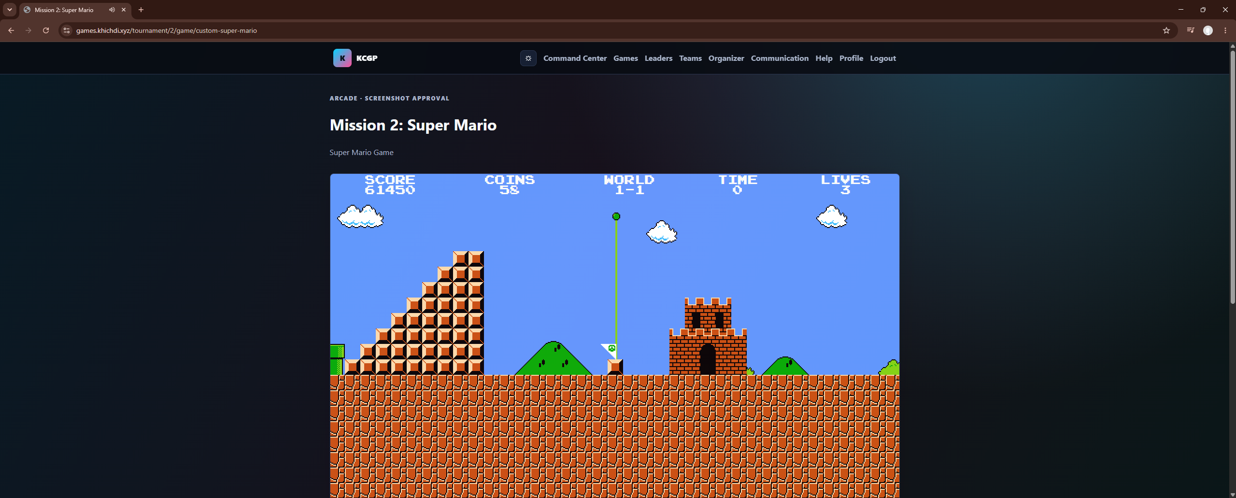
Task: Close the Mission 2: Super Mario tab
Action: pos(124,10)
